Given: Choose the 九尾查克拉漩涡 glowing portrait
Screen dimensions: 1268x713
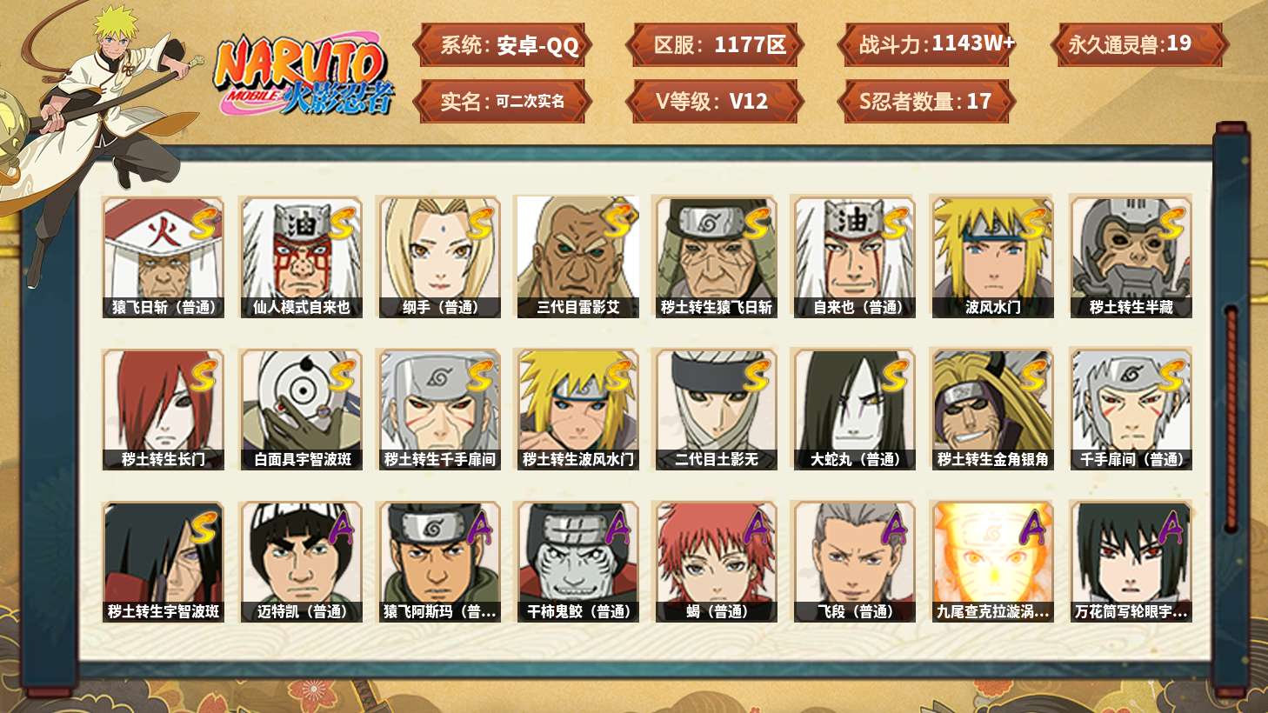Looking at the screenshot, I should (992, 562).
